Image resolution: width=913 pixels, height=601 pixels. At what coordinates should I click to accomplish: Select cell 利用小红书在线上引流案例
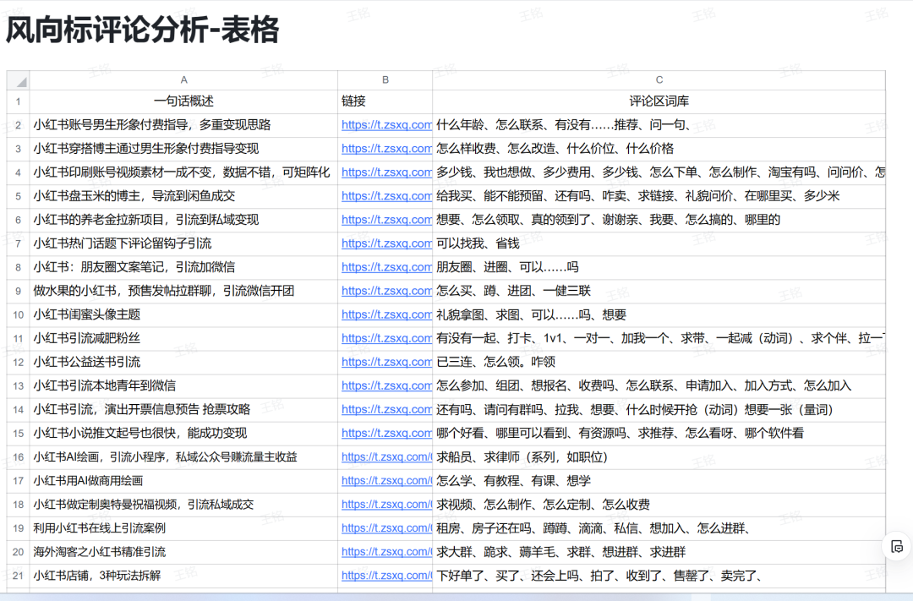click(x=183, y=528)
